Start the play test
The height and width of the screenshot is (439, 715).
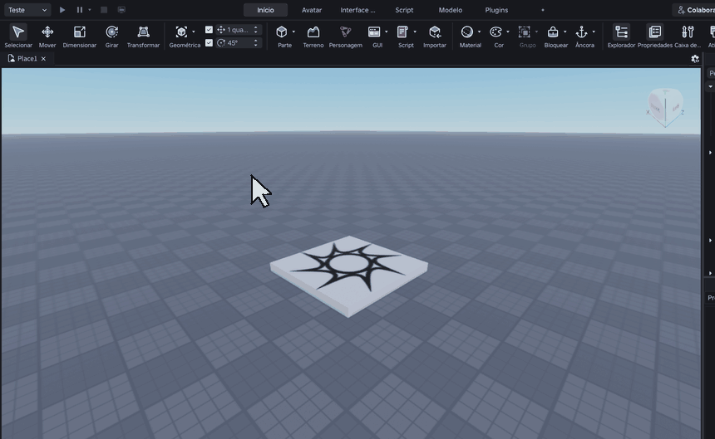(x=62, y=10)
